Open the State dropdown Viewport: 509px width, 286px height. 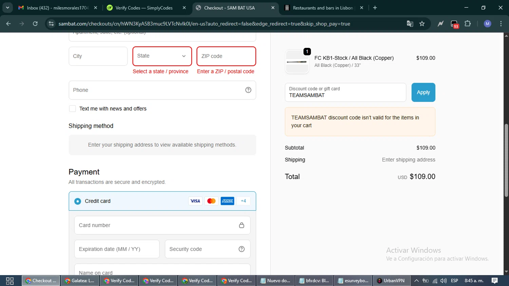coord(162,56)
